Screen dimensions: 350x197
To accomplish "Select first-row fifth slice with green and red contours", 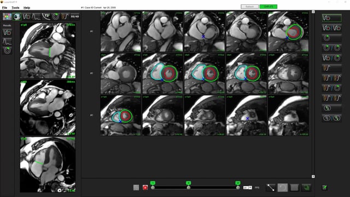I will tap(288, 32).
